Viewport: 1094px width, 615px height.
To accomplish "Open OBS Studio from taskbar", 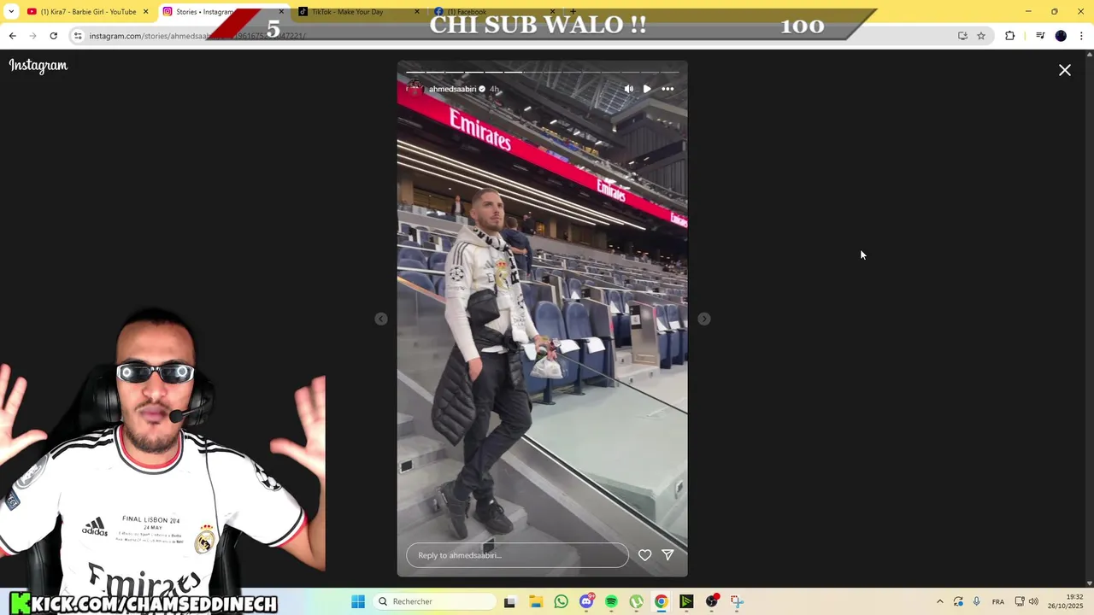I will pyautogui.click(x=712, y=601).
